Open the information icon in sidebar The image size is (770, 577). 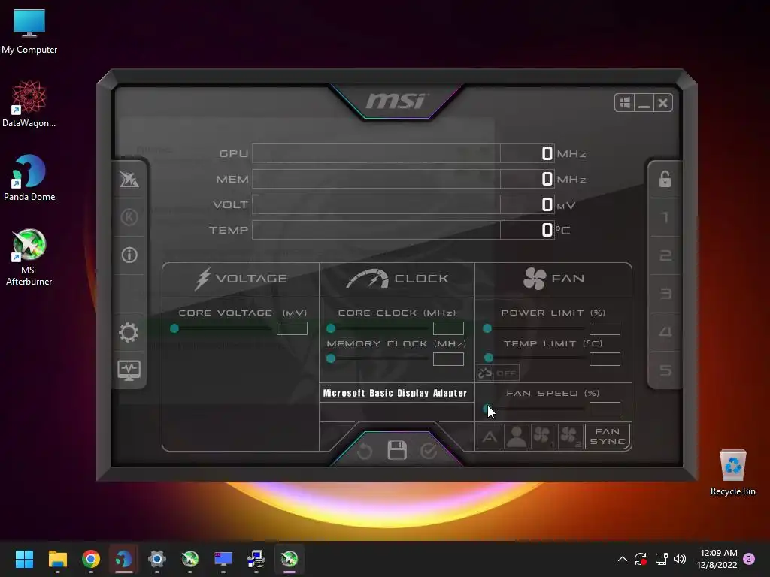coord(129,255)
